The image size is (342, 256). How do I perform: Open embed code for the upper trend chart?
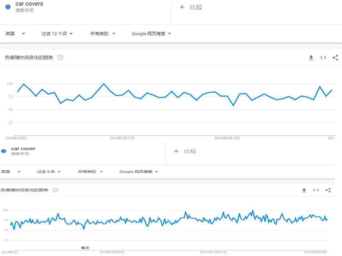[x=323, y=58]
